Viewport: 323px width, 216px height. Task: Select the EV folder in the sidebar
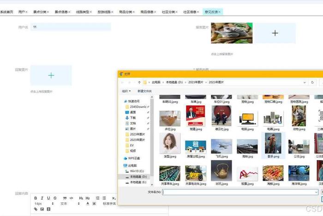[132, 145]
